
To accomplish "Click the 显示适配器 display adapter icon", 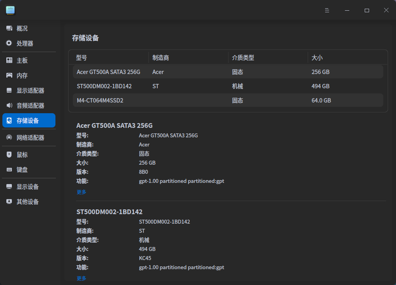I will coord(9,91).
